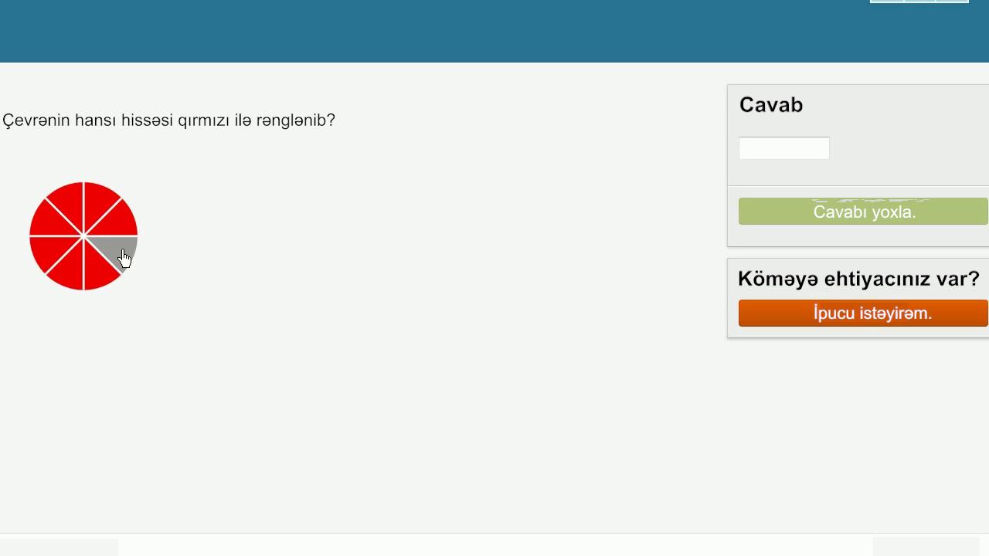Click the Köməyə ehtiyacınız var? heading
The width and height of the screenshot is (989, 556).
858,279
